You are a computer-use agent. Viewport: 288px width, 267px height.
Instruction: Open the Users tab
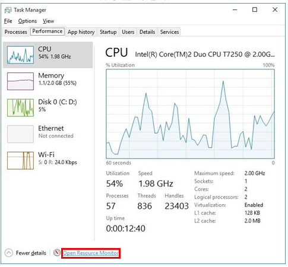pos(128,32)
